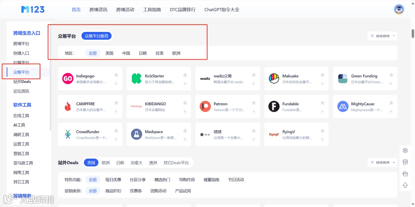Image resolution: width=415 pixels, height=207 pixels.
Task: Select 首页 in the top navigation
Action: tap(76, 10)
